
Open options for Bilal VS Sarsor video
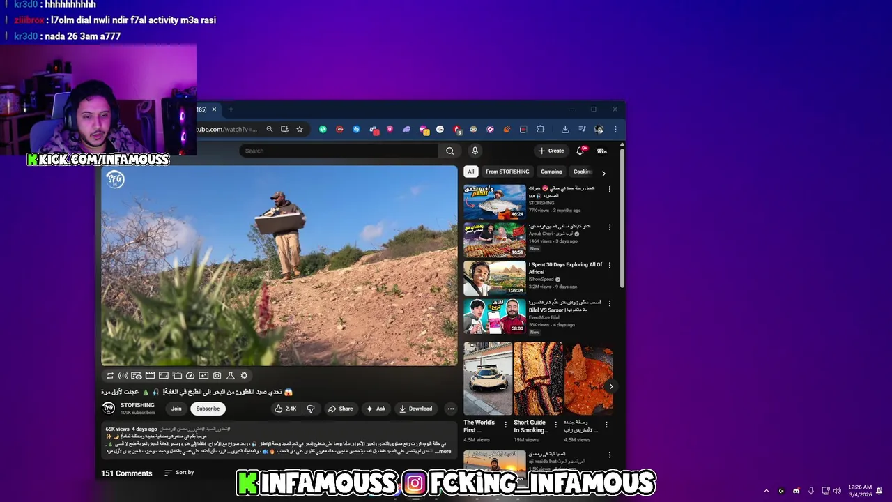click(610, 303)
